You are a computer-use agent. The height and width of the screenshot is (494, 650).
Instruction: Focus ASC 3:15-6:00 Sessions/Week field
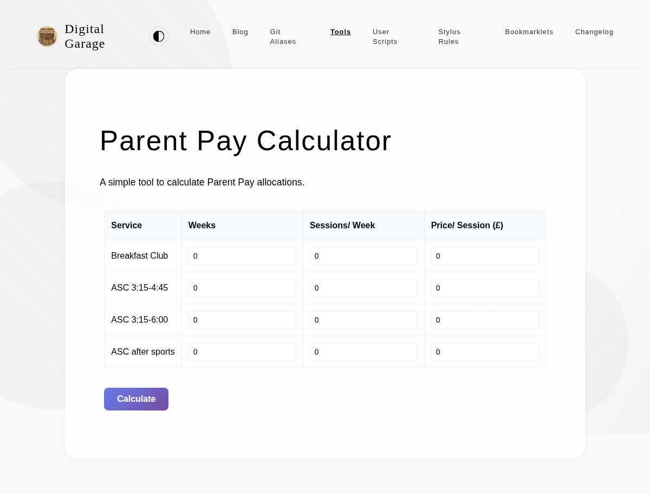pos(363,320)
